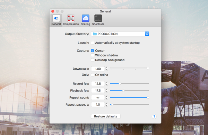Click the Downscale value field
The image size is (208, 135).
click(x=98, y=69)
